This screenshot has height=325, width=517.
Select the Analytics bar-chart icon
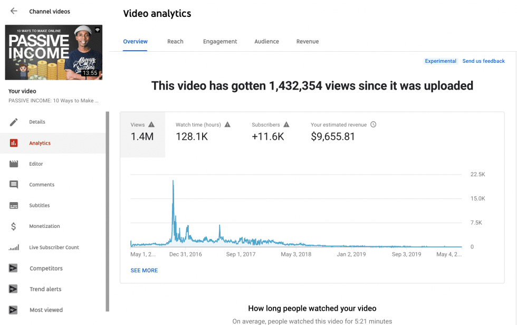click(15, 142)
